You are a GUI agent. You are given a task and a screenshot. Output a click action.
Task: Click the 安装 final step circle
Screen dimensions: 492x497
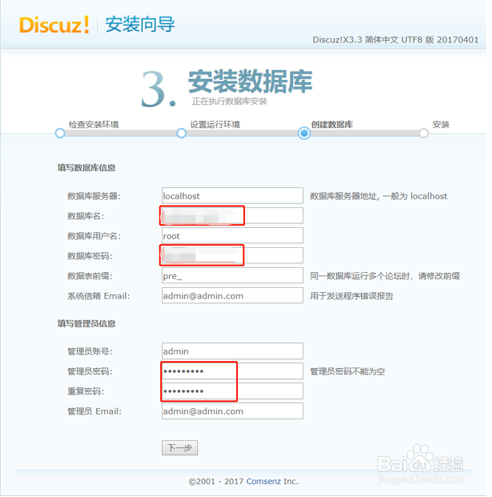pyautogui.click(x=424, y=133)
